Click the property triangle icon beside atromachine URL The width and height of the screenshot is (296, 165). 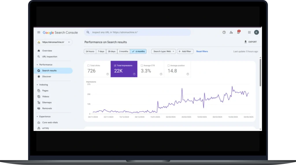pos(39,42)
